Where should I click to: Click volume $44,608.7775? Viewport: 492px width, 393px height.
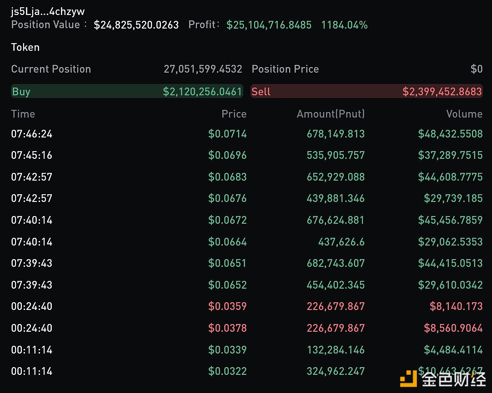point(450,177)
